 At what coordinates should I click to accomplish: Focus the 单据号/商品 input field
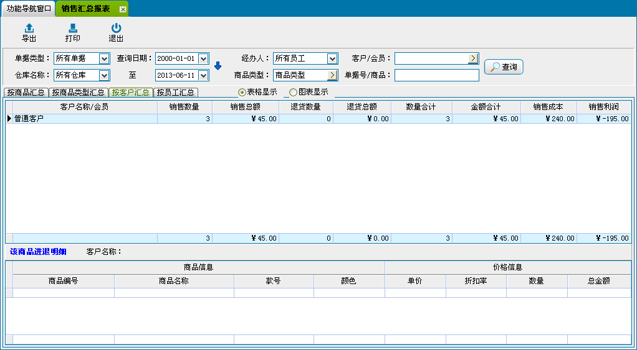click(x=437, y=75)
